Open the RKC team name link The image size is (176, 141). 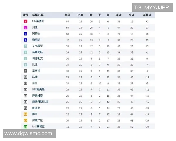38,126
